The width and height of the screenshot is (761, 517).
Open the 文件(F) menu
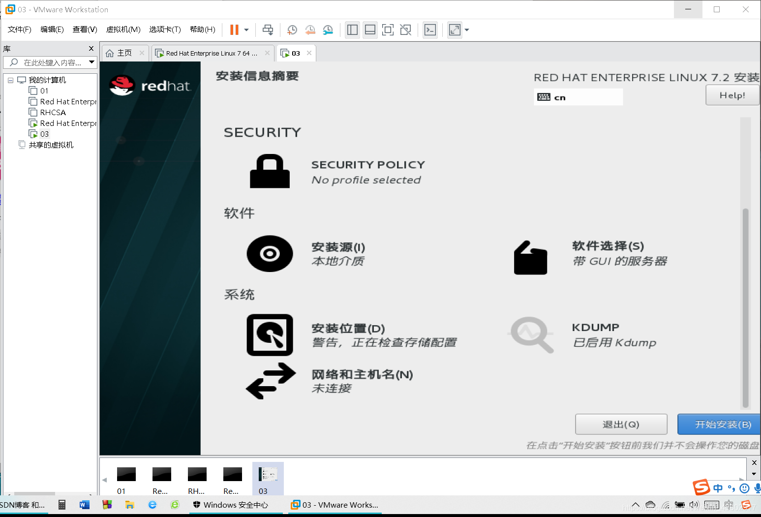pos(20,30)
